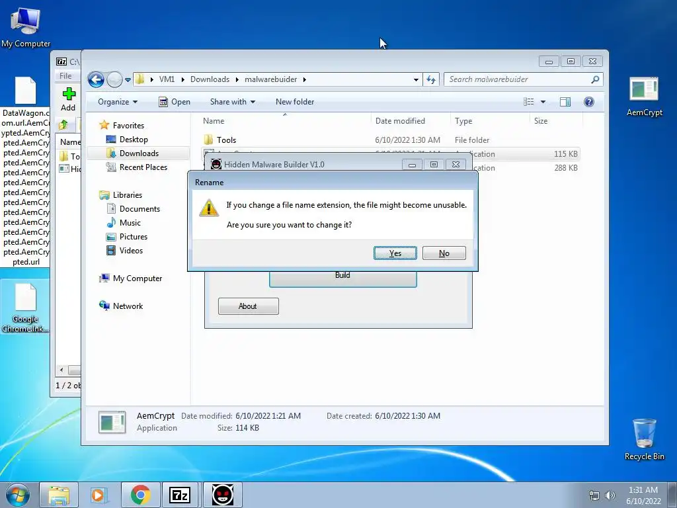Viewport: 677px width, 508px height.
Task: Launch Windows Media Player from taskbar
Action: 99,495
